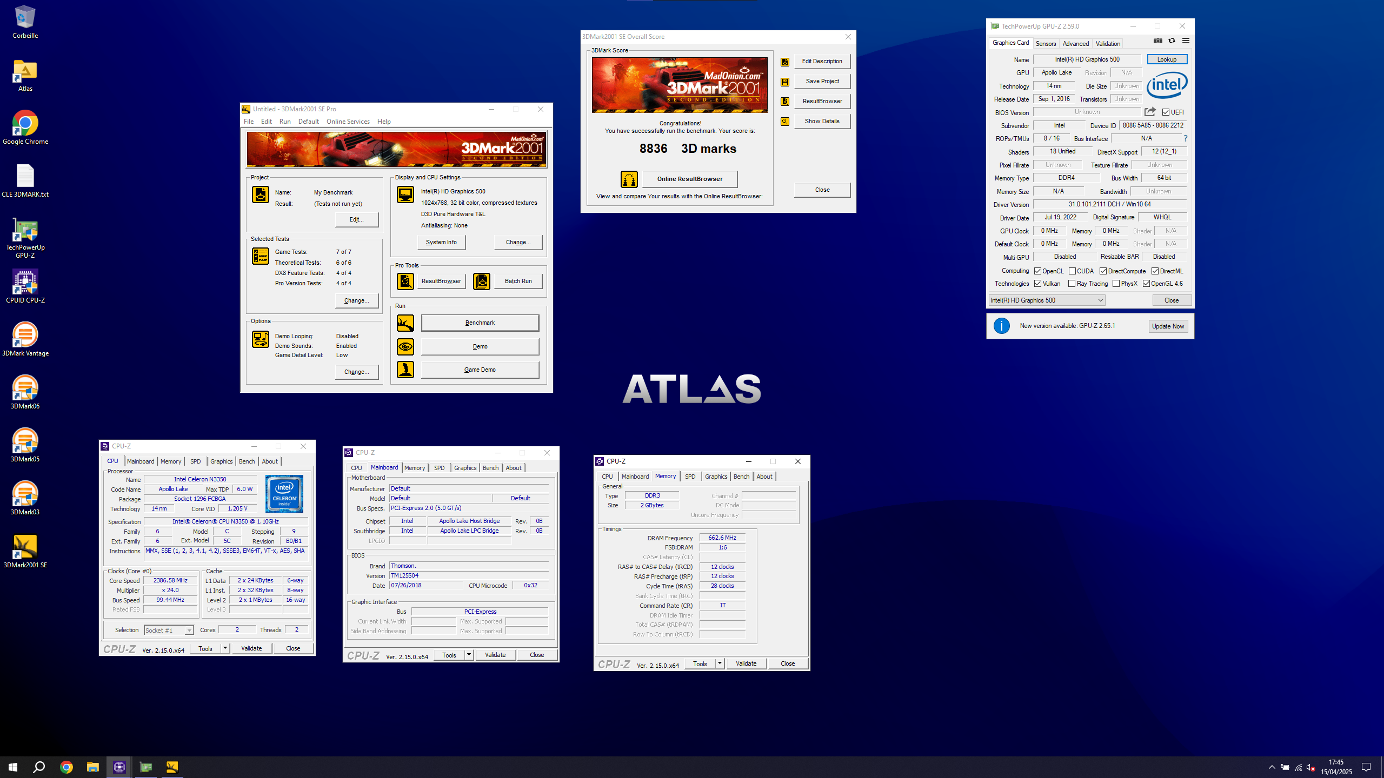Click the Windows Start button

(x=13, y=767)
